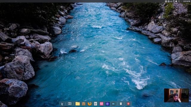Launch the Firefox browser from dock

(x=90, y=104)
